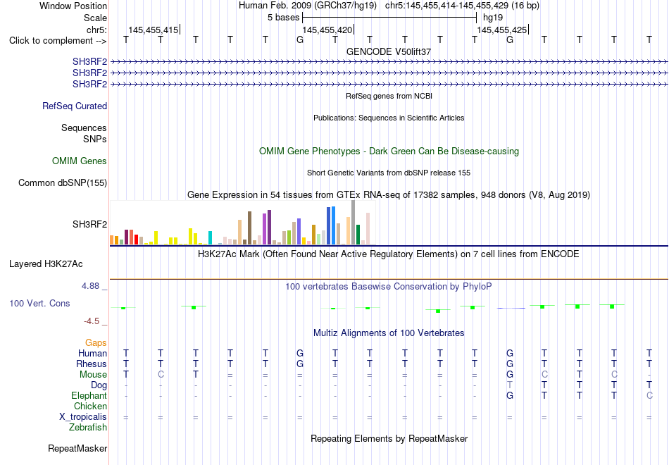The width and height of the screenshot is (669, 465).
Task: Click the brown bar in the GTEx expression chart
Action: coord(249,228)
